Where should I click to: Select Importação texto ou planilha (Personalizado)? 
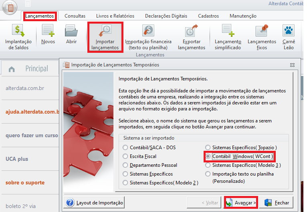208,174
